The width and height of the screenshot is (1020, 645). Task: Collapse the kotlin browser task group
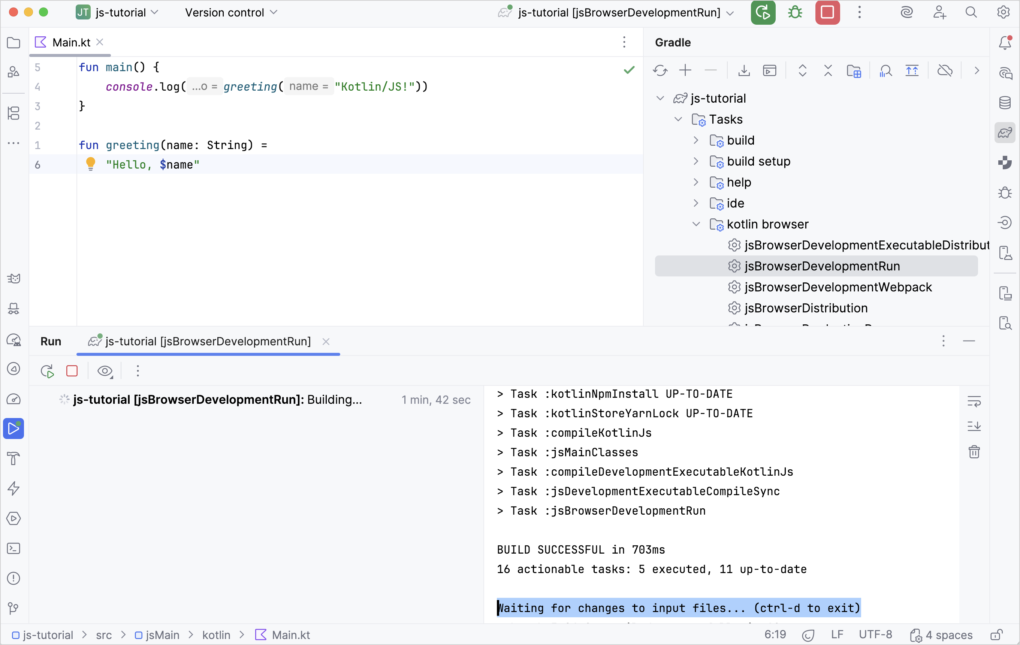[696, 224]
